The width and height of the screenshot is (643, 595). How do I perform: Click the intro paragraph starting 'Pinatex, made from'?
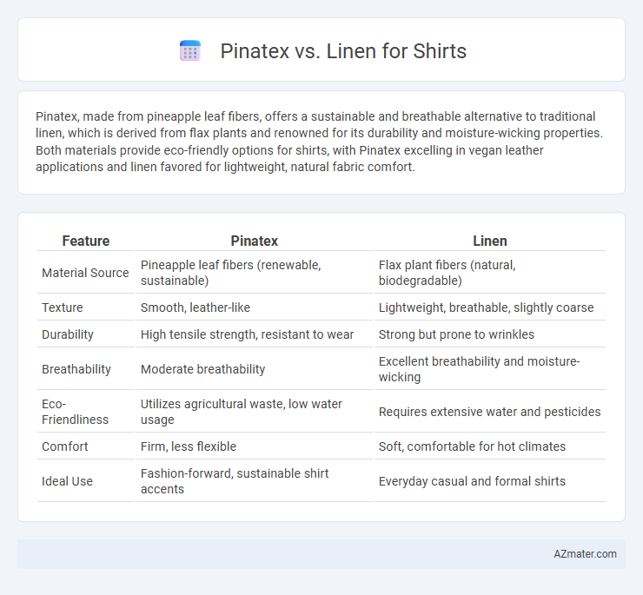click(x=319, y=142)
